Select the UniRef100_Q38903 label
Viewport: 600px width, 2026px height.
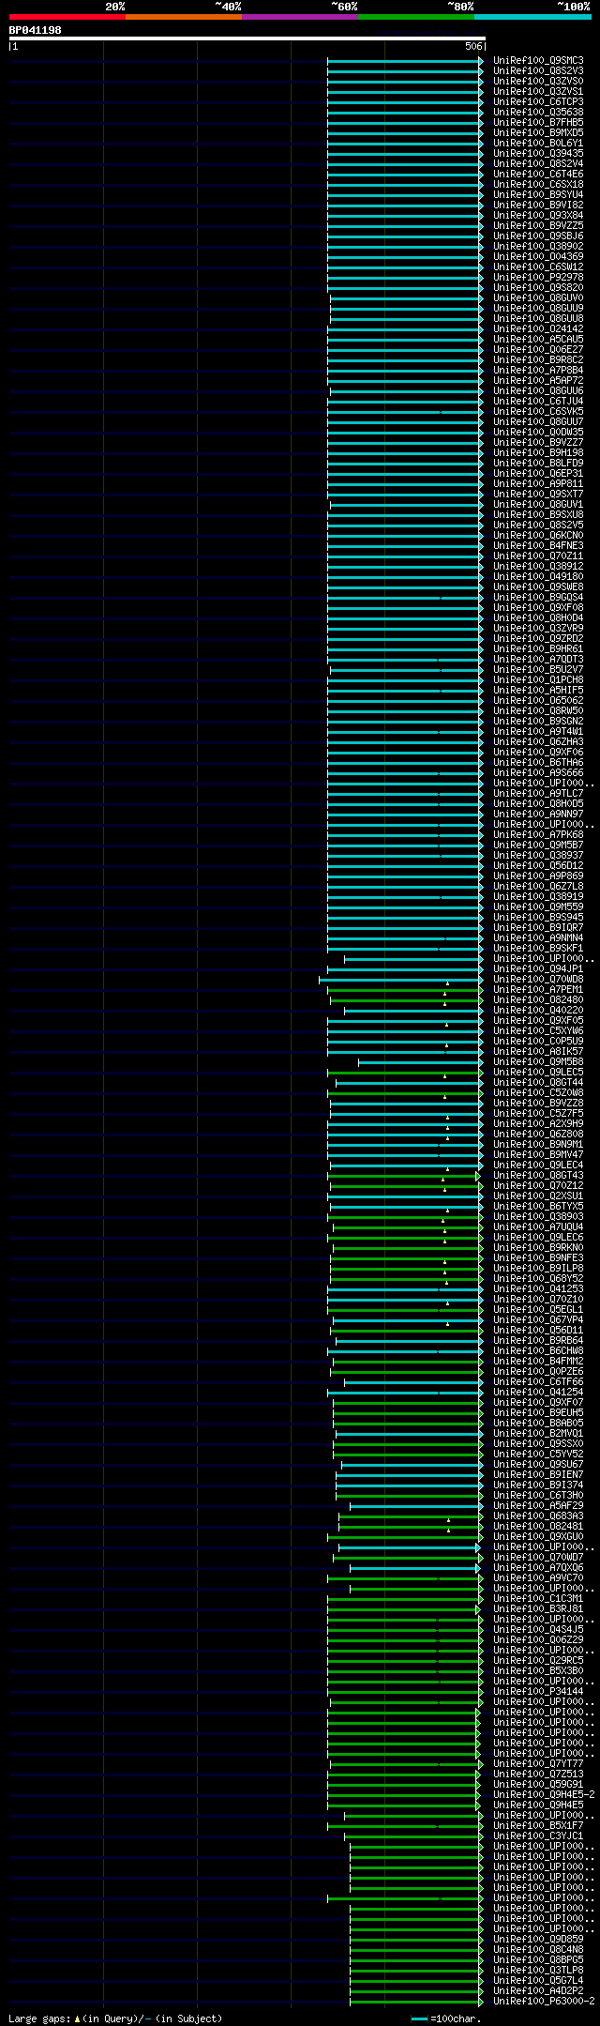point(538,1216)
